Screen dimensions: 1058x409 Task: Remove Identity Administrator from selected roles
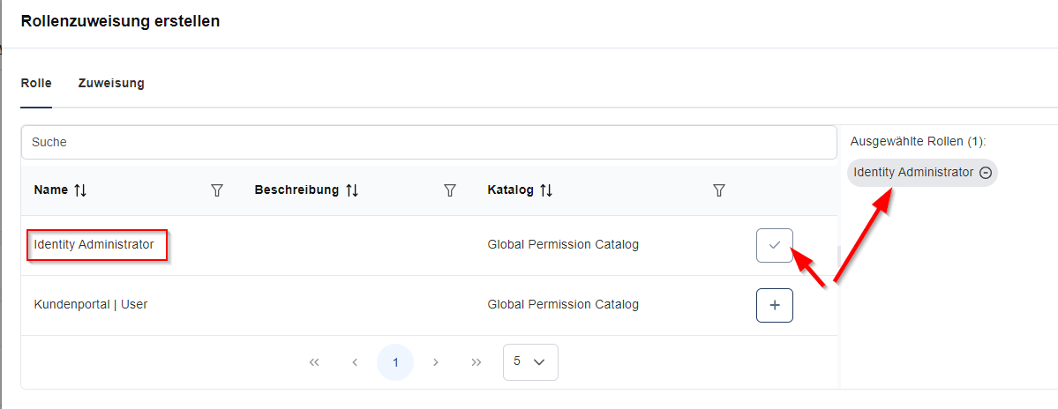coord(986,173)
